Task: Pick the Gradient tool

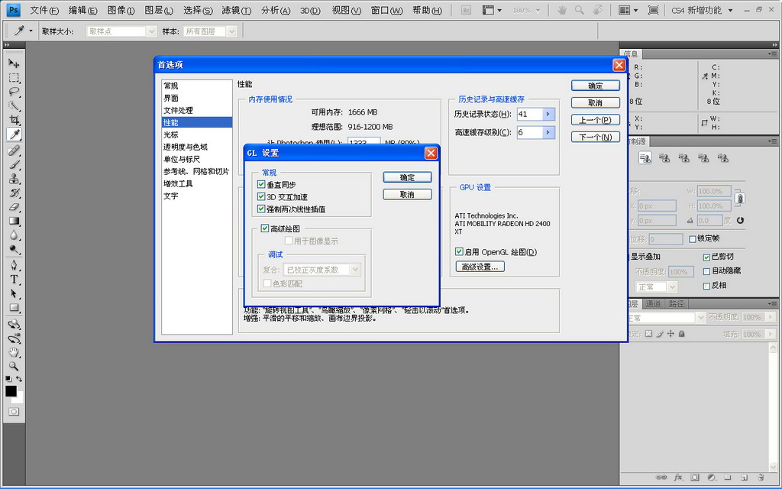Action: (x=14, y=221)
